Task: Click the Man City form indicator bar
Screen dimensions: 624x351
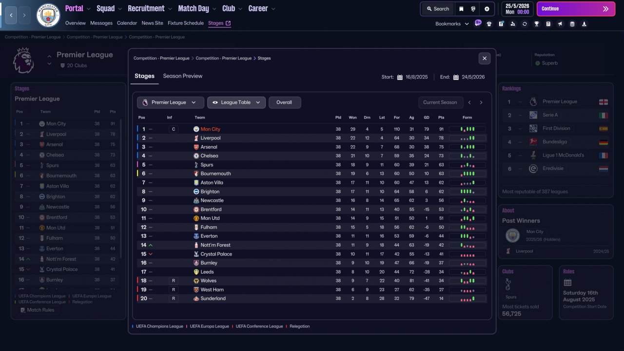Action: [x=468, y=129]
